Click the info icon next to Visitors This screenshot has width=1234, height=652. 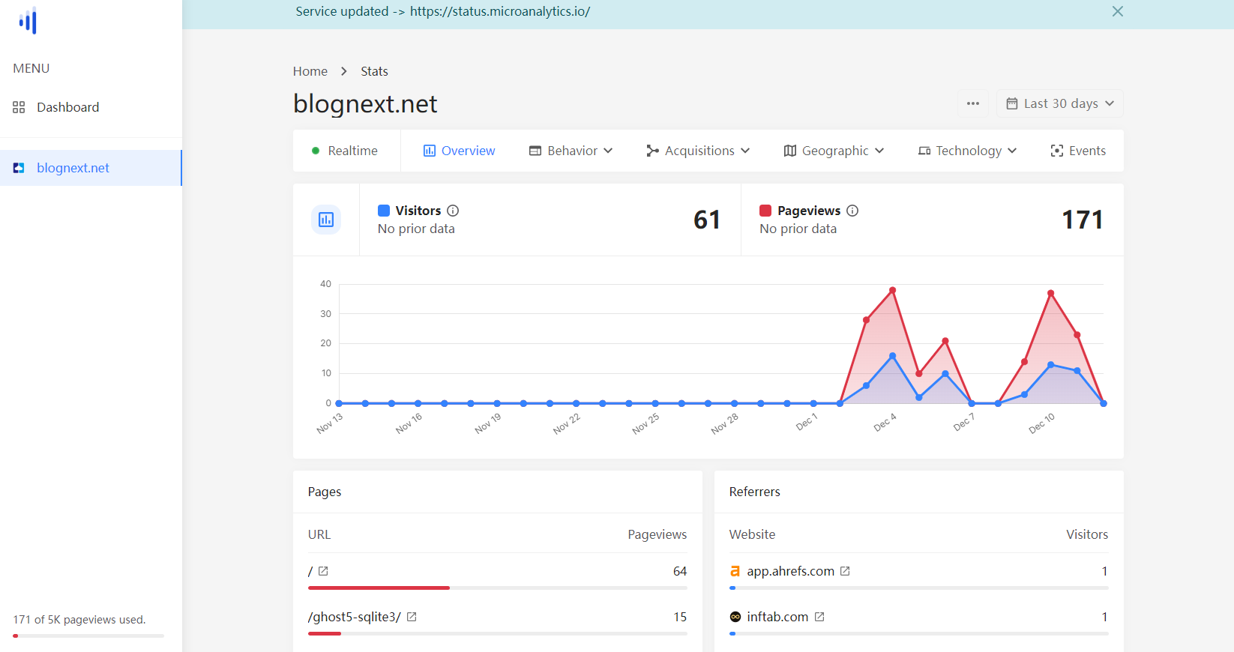pos(453,211)
